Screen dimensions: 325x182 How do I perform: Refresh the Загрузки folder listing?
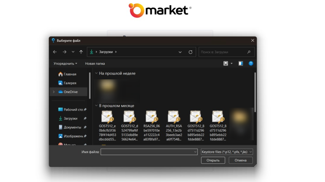pos(190,52)
